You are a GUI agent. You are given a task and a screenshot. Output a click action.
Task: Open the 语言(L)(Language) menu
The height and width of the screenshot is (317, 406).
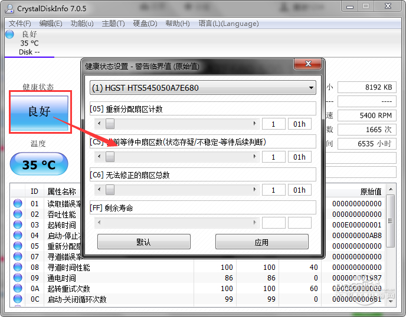point(228,24)
